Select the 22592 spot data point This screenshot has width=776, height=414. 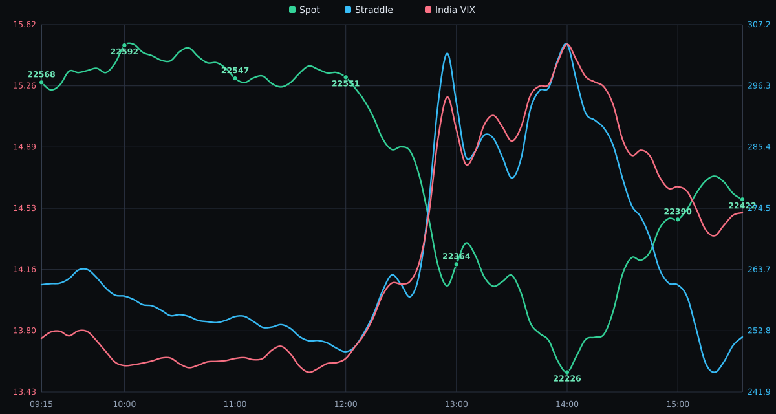click(x=125, y=45)
